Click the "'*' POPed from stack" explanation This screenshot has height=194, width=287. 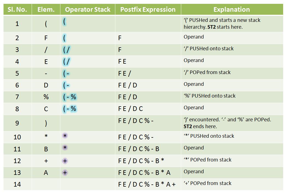click(207, 160)
